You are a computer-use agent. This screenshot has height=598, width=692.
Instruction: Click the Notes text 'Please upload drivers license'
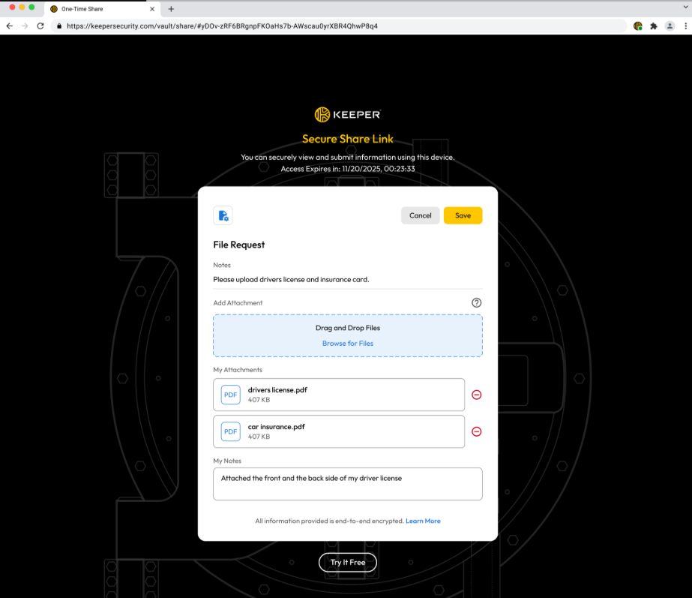point(292,280)
